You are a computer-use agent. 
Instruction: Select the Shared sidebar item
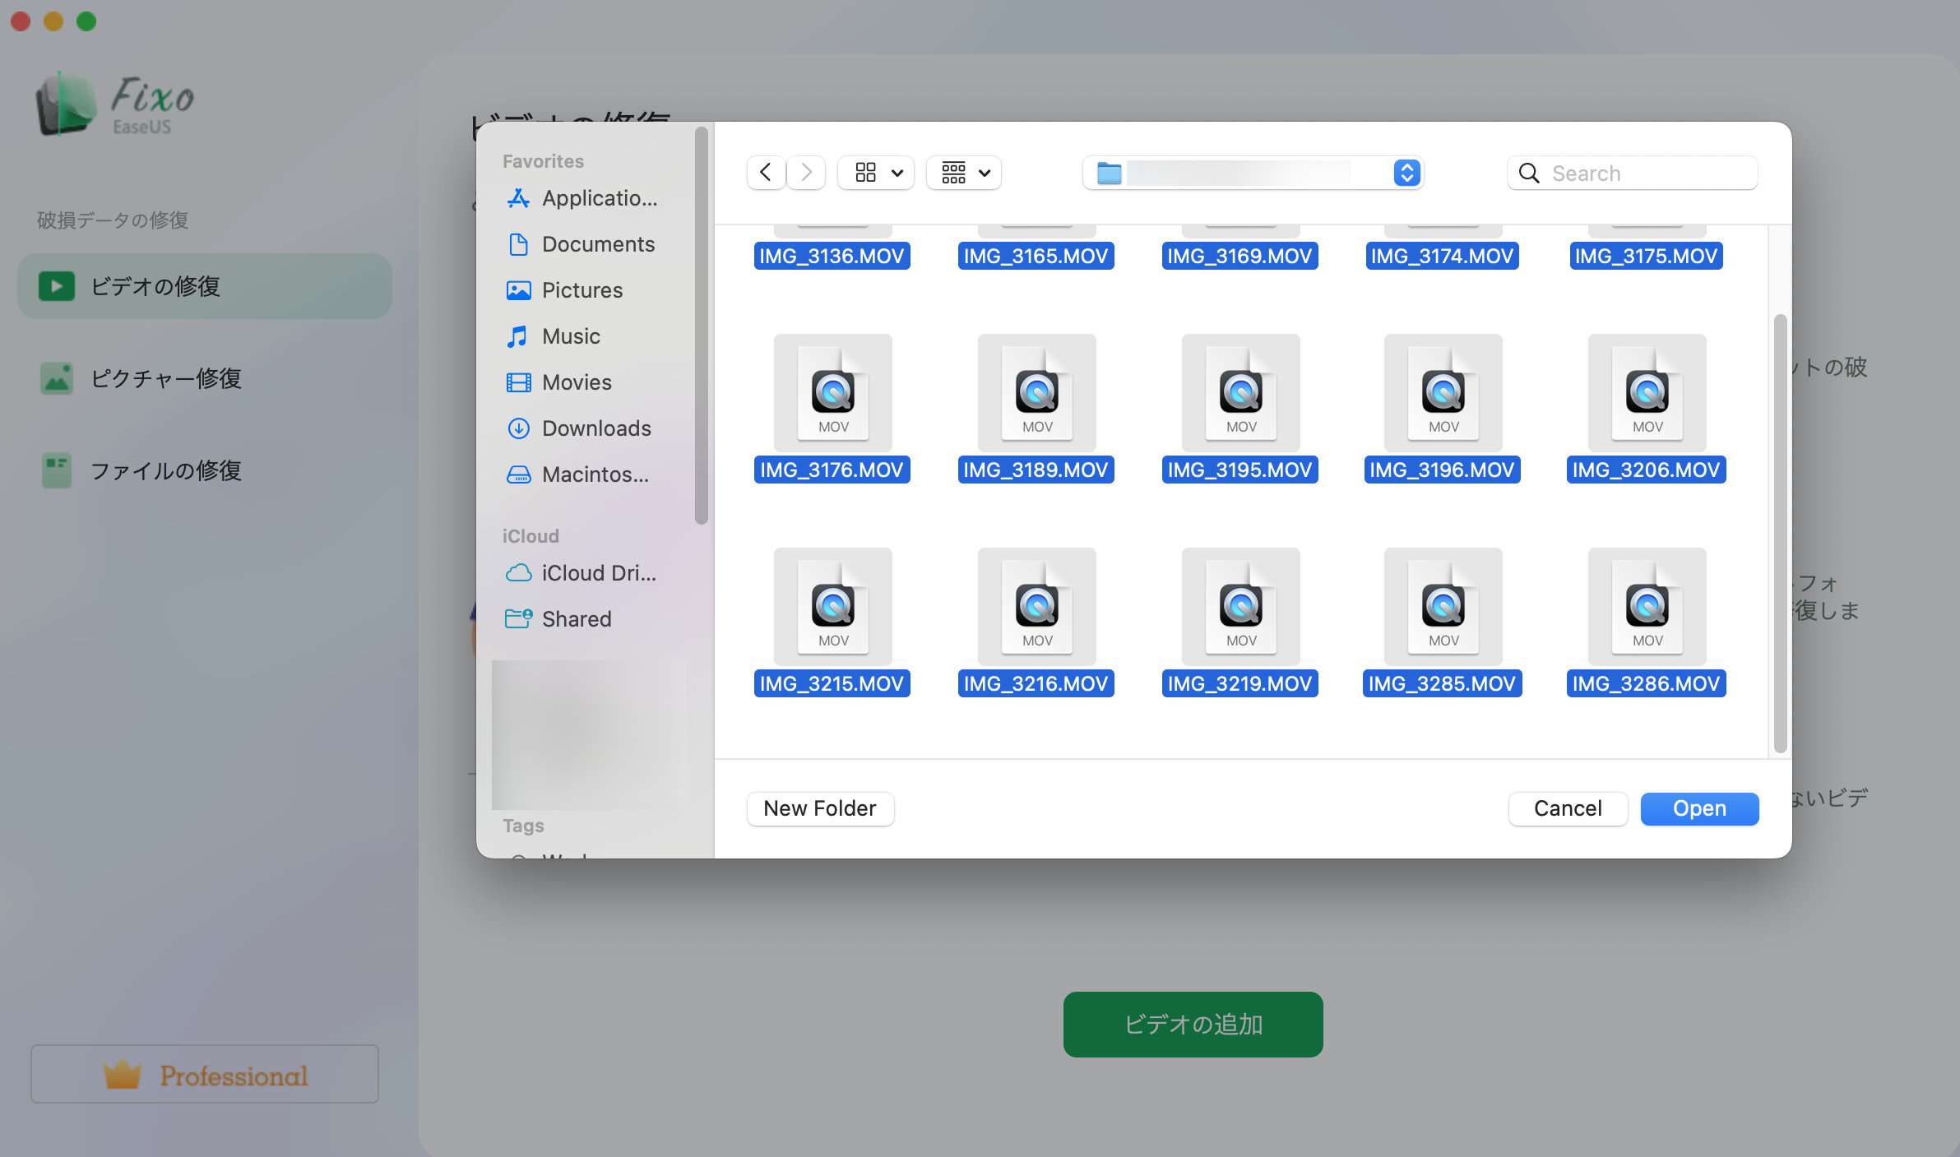[576, 619]
